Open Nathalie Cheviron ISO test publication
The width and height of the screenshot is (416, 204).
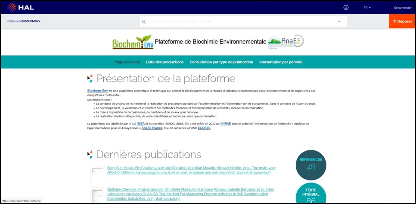point(191,194)
